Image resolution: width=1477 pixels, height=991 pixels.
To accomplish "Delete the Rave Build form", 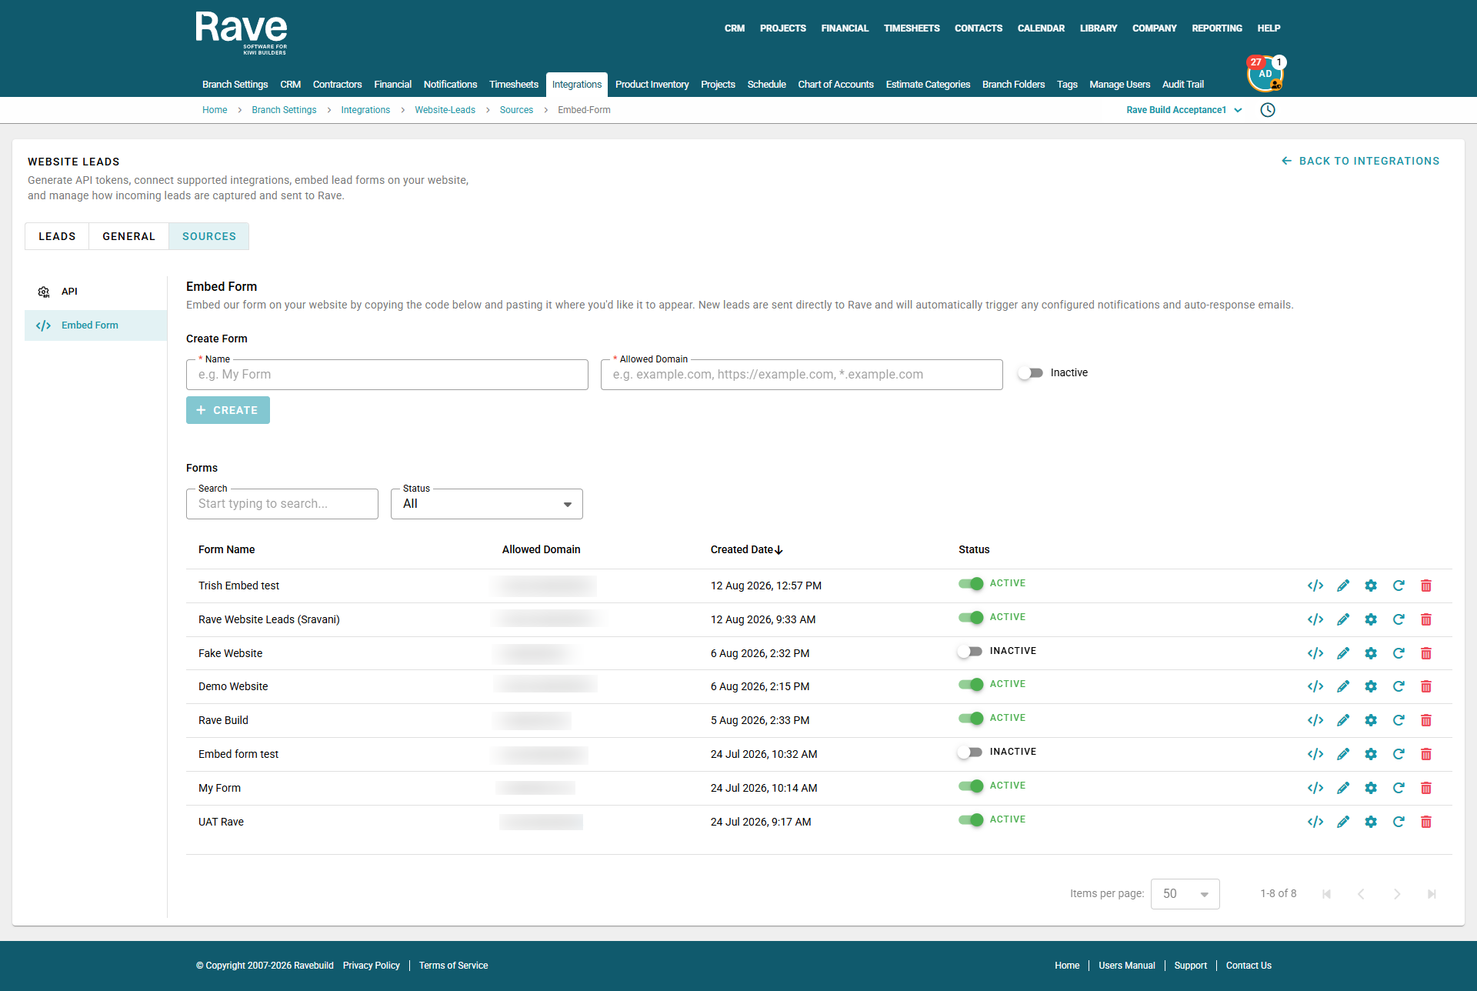I will [1426, 720].
